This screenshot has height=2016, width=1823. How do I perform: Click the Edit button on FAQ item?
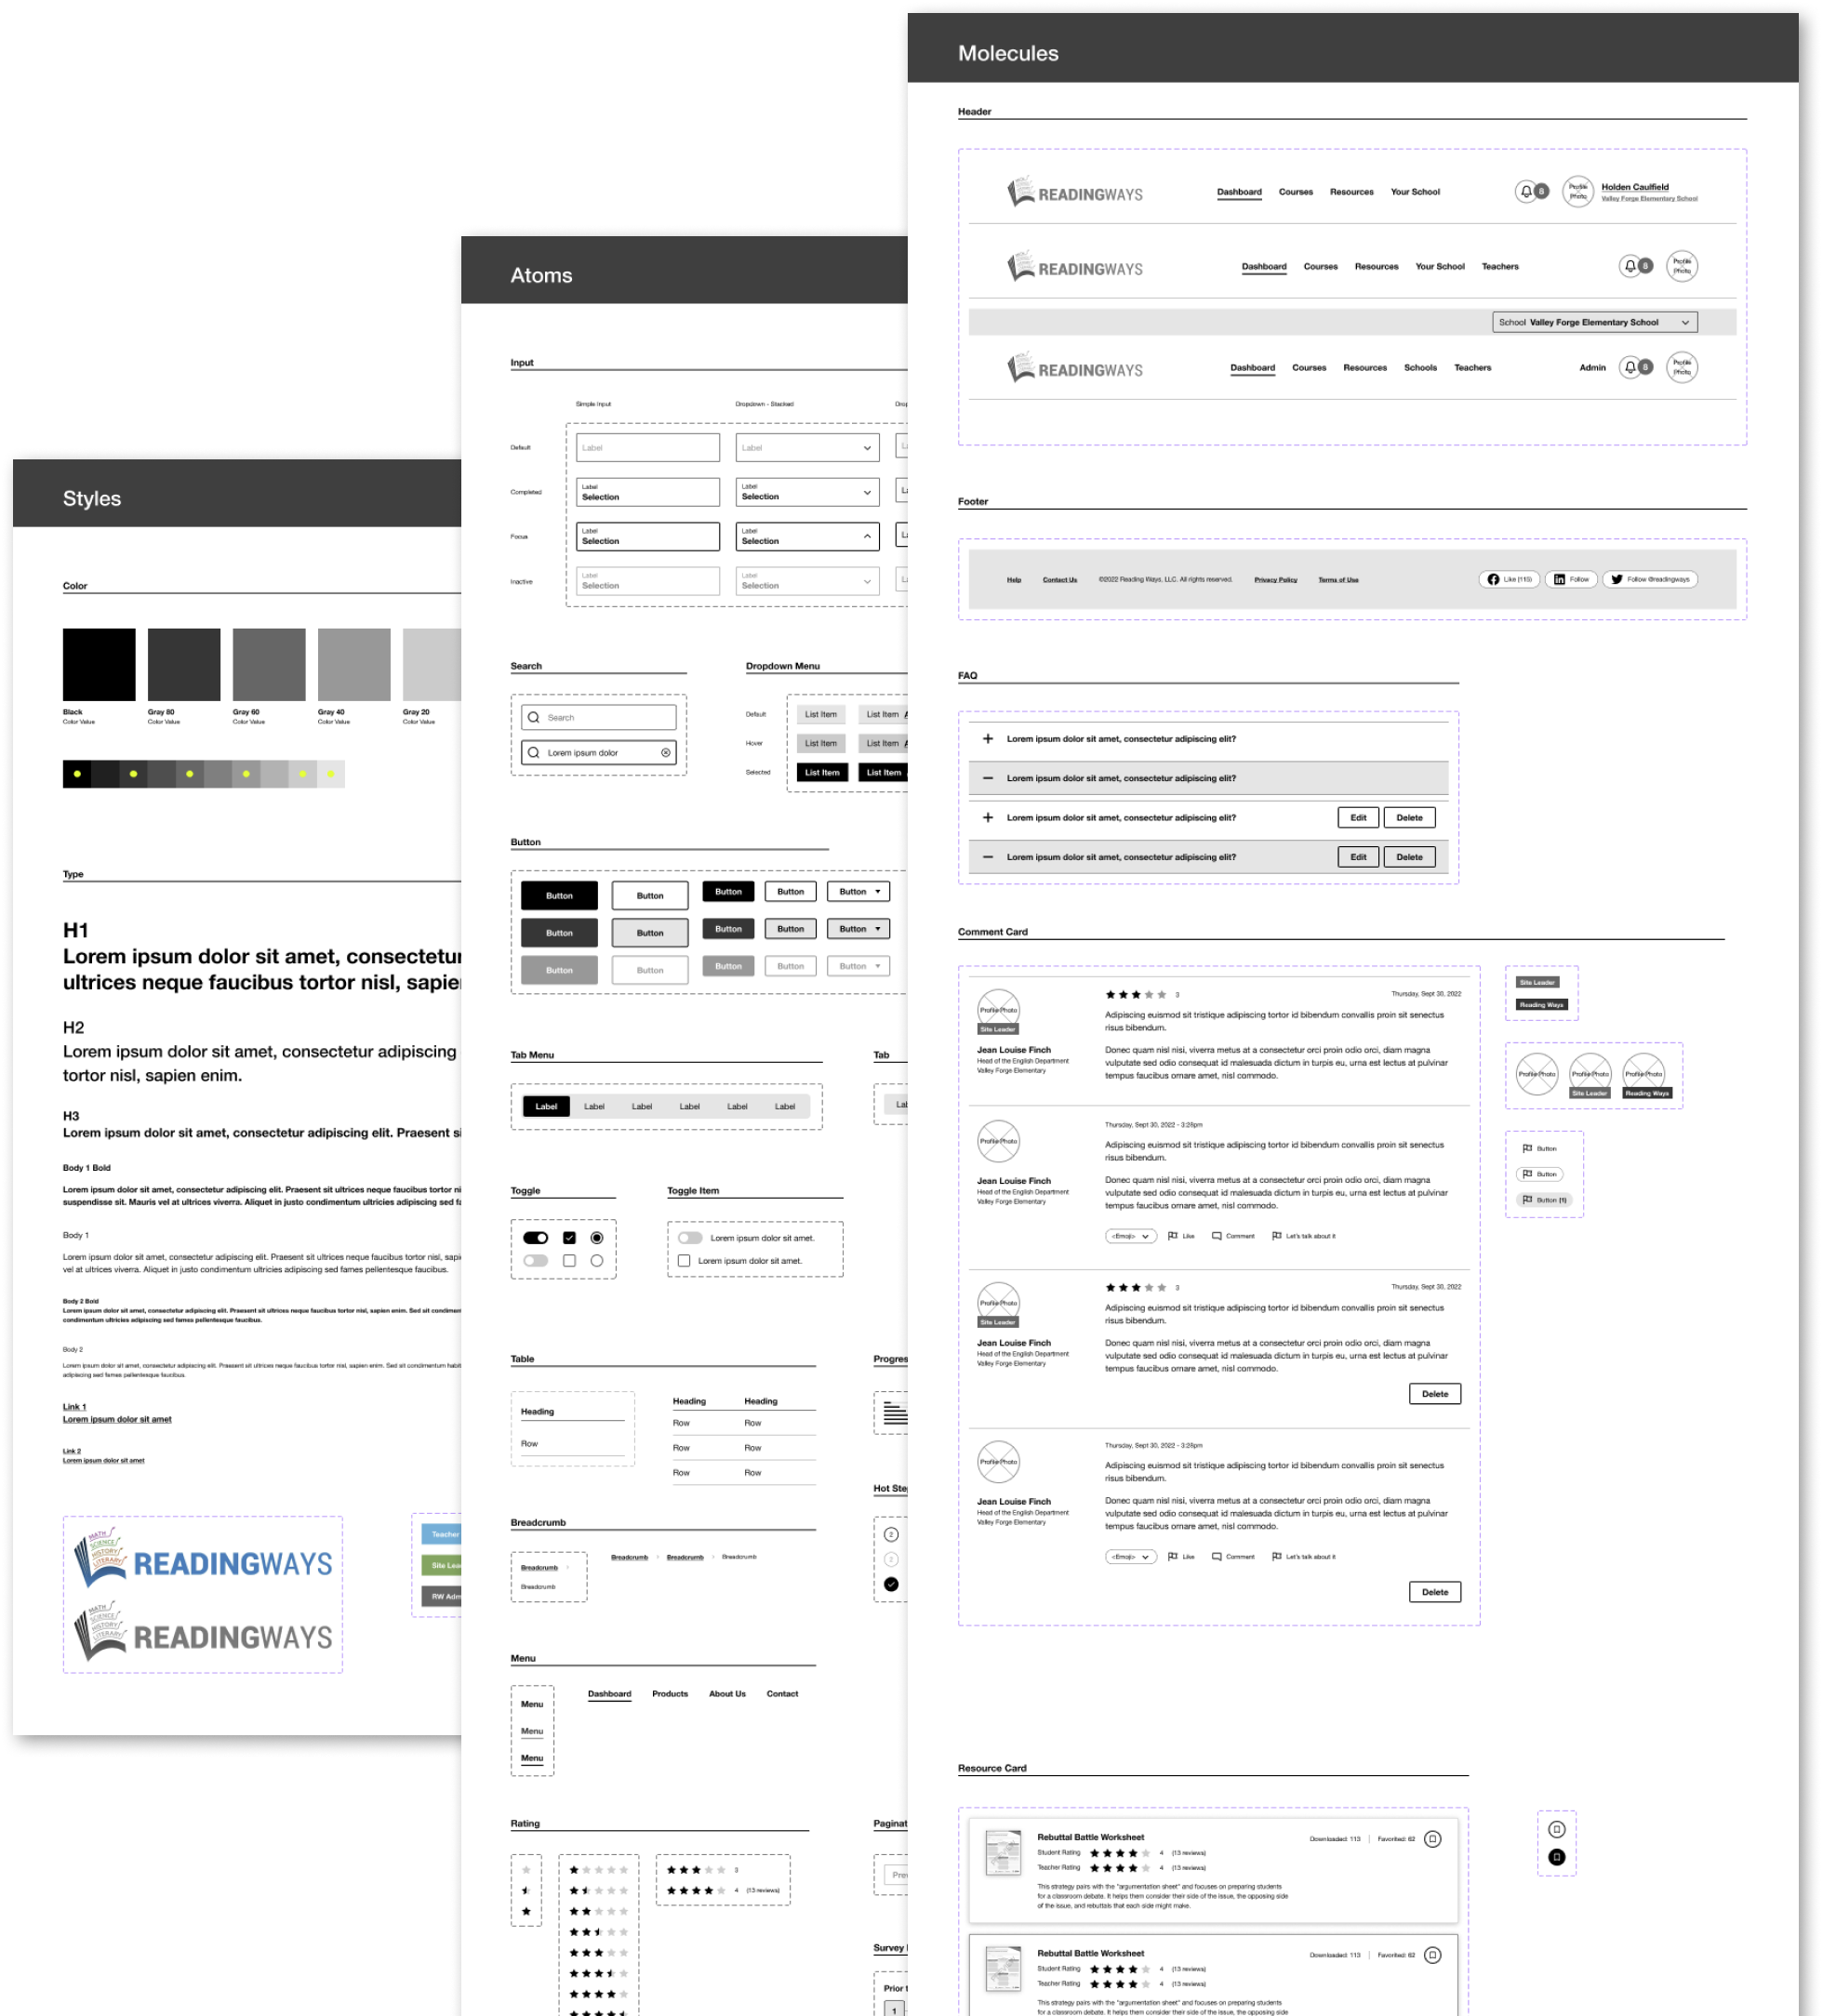tap(1360, 816)
